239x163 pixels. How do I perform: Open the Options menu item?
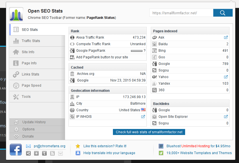[37, 129]
